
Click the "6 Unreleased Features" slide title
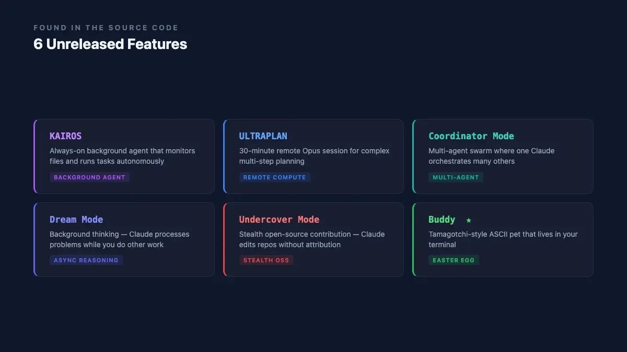point(110,44)
